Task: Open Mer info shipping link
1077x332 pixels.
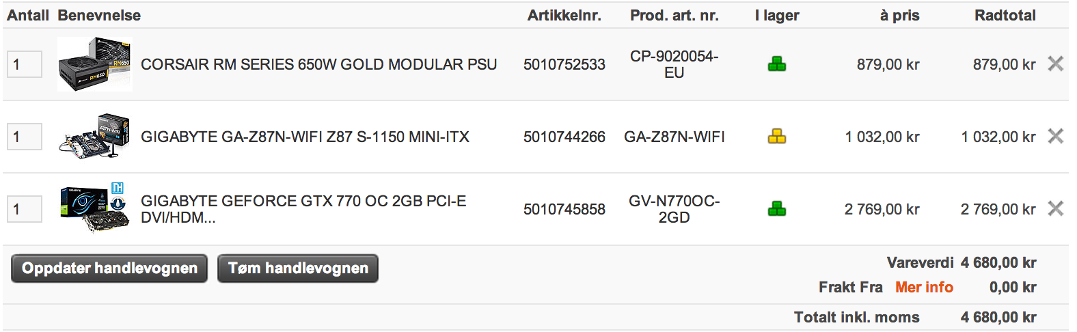Action: (x=924, y=288)
